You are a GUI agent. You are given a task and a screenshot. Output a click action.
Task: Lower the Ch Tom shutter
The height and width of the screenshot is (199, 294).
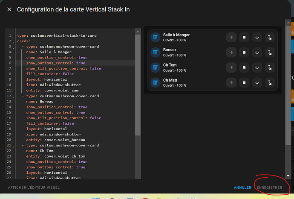tap(257, 67)
